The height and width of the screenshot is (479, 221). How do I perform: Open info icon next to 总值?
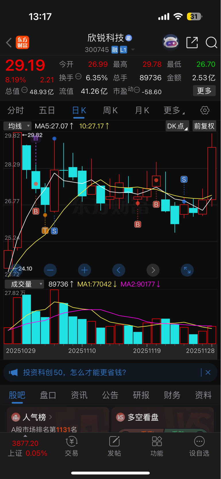[x=25, y=90]
